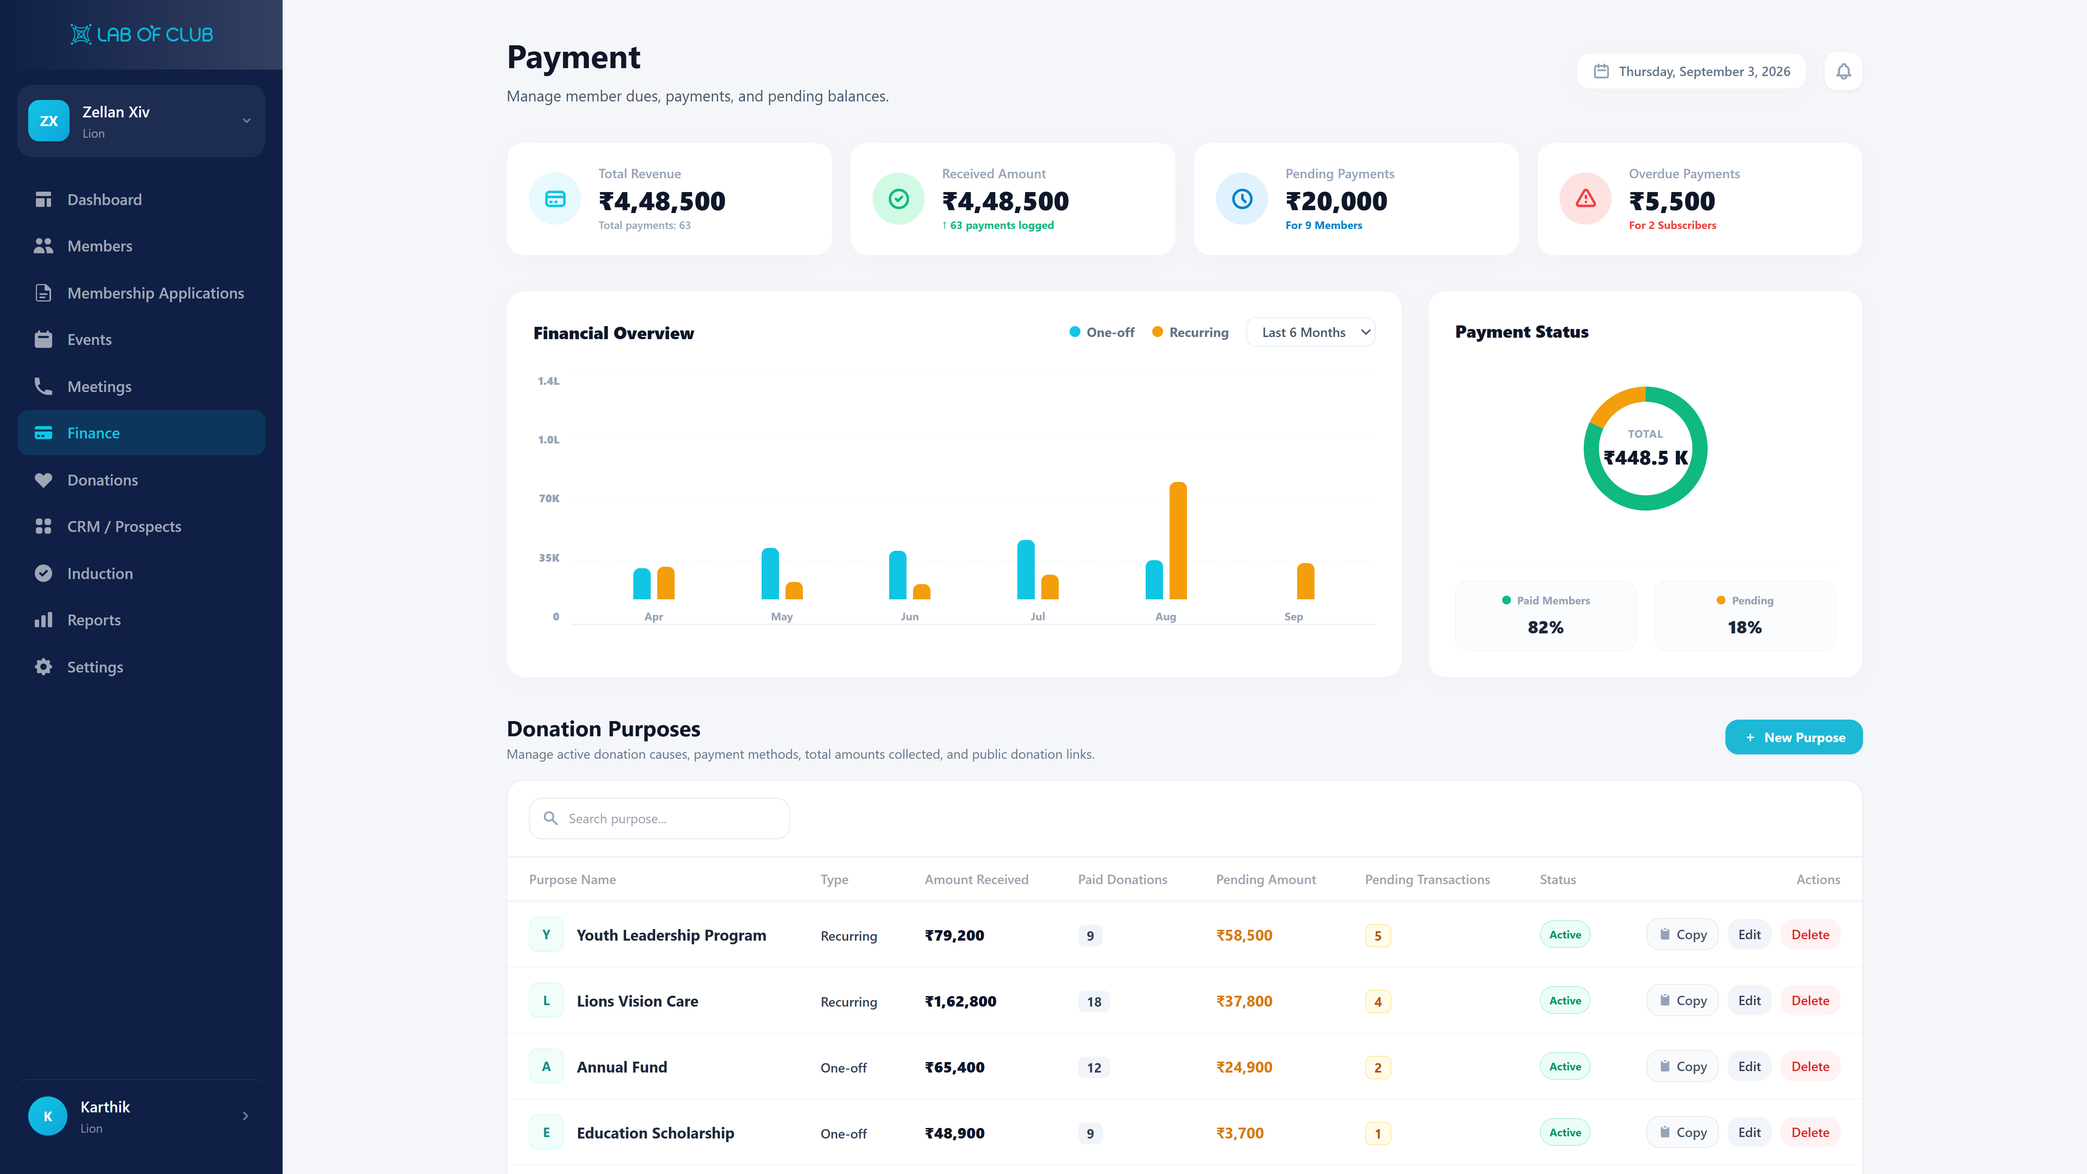Click the New Purpose button
Viewport: 2087px width, 1174px height.
1794,737
